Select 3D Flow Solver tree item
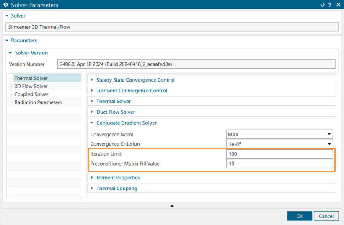 (31, 86)
